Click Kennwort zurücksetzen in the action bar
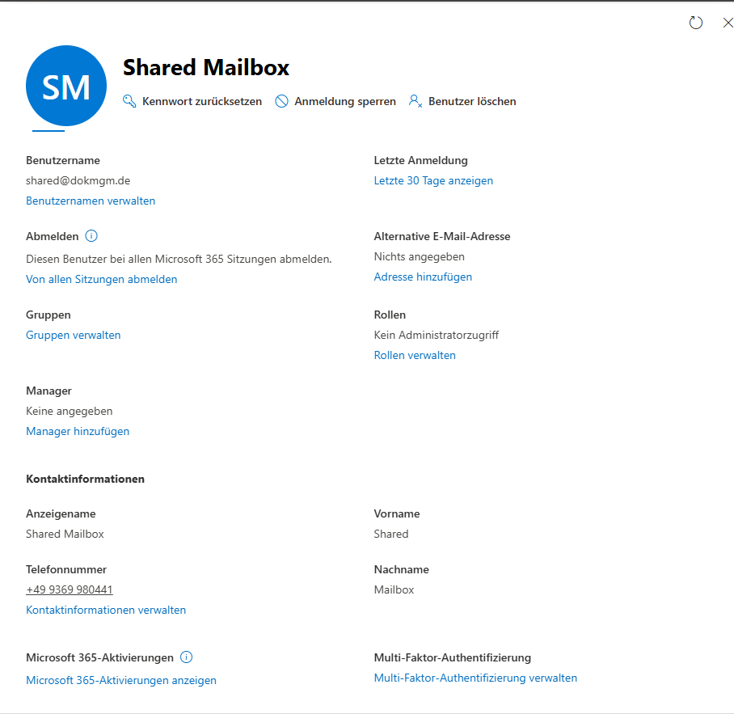This screenshot has height=714, width=734. 202,101
